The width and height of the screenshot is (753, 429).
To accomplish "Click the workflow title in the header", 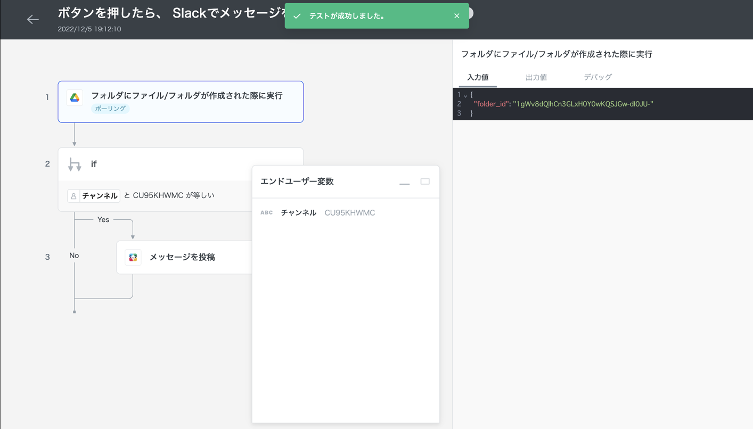I will [170, 13].
